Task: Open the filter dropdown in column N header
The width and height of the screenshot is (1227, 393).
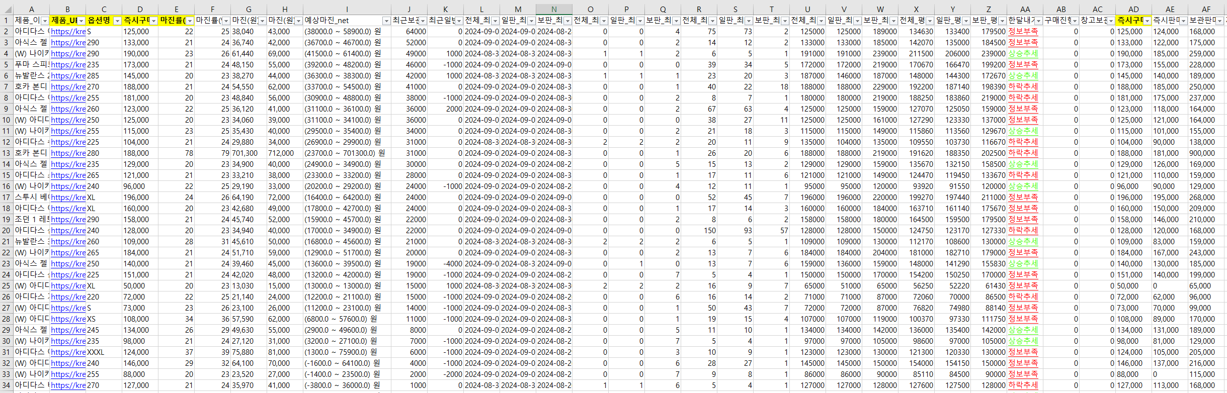Action: [x=567, y=21]
